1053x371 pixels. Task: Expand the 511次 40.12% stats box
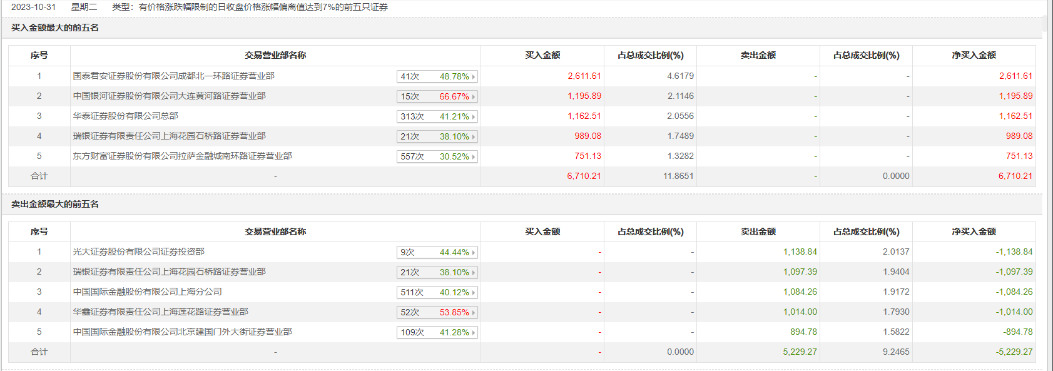pos(437,292)
